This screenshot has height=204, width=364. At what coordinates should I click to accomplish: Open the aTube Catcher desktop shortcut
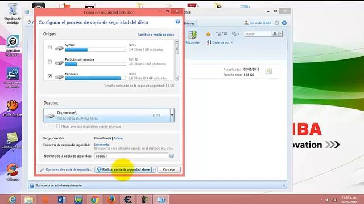pyautogui.click(x=13, y=109)
